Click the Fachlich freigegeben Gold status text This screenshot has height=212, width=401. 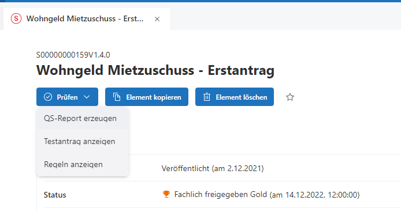tap(221, 194)
